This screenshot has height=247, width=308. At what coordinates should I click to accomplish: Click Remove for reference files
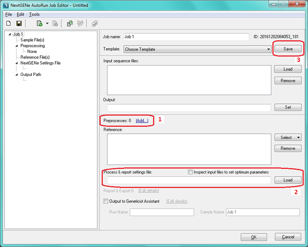(x=288, y=148)
